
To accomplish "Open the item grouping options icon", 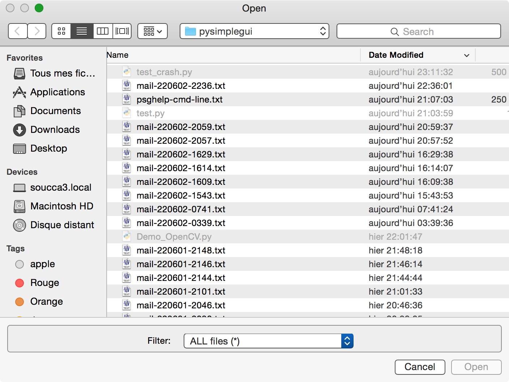I will (x=152, y=31).
